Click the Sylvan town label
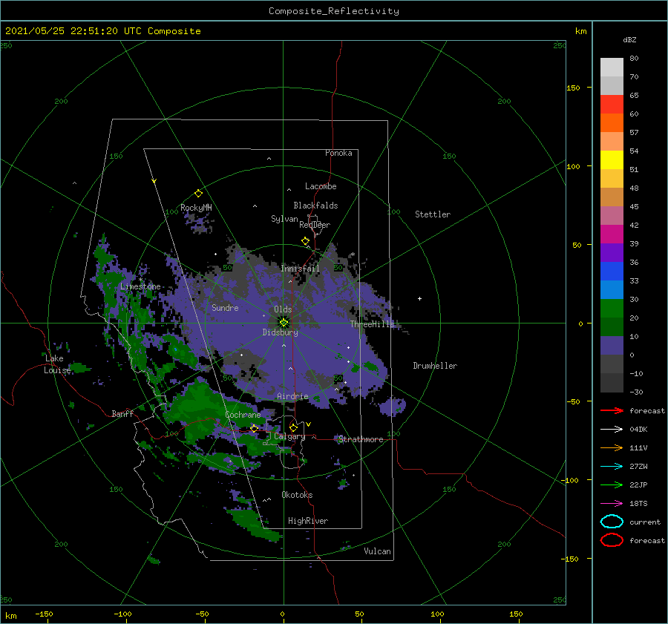 click(x=284, y=219)
